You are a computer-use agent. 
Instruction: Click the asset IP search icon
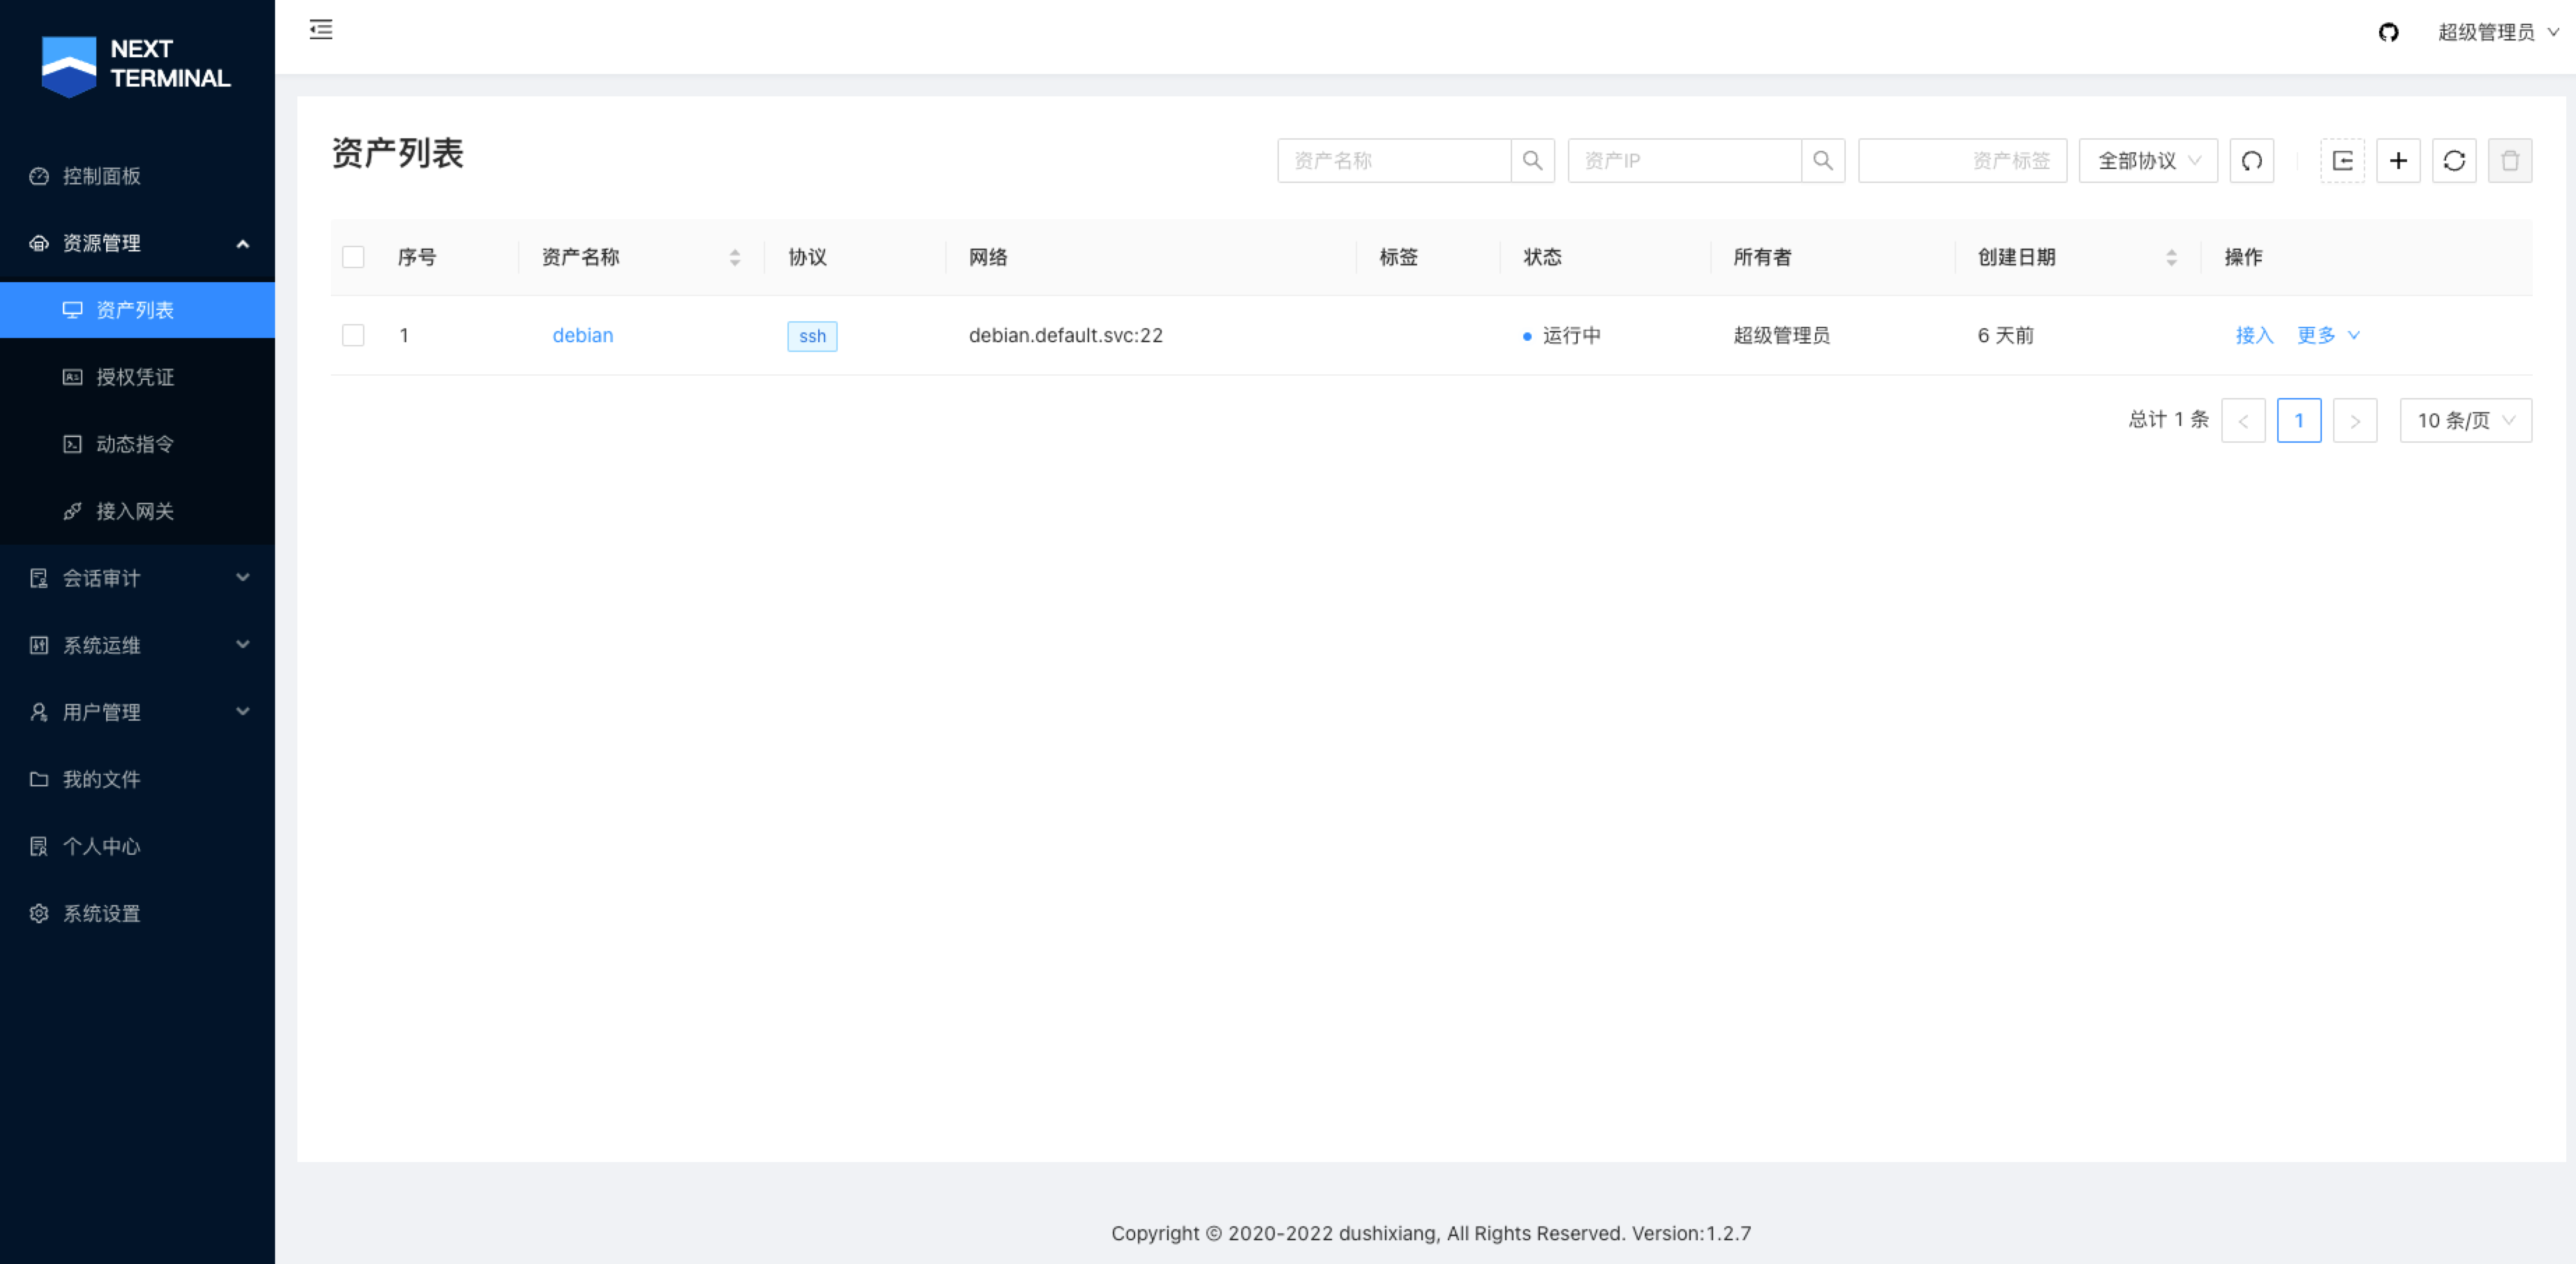(x=1822, y=161)
